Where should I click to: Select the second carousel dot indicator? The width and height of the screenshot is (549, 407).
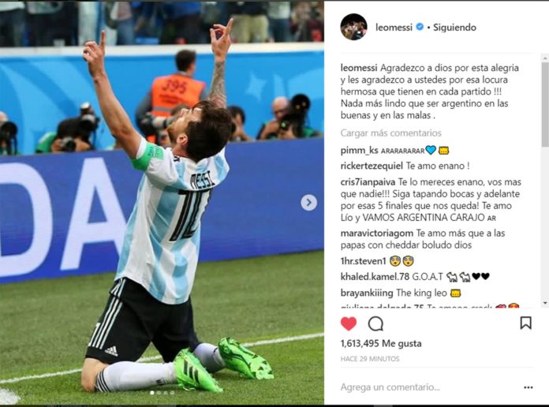point(159,393)
